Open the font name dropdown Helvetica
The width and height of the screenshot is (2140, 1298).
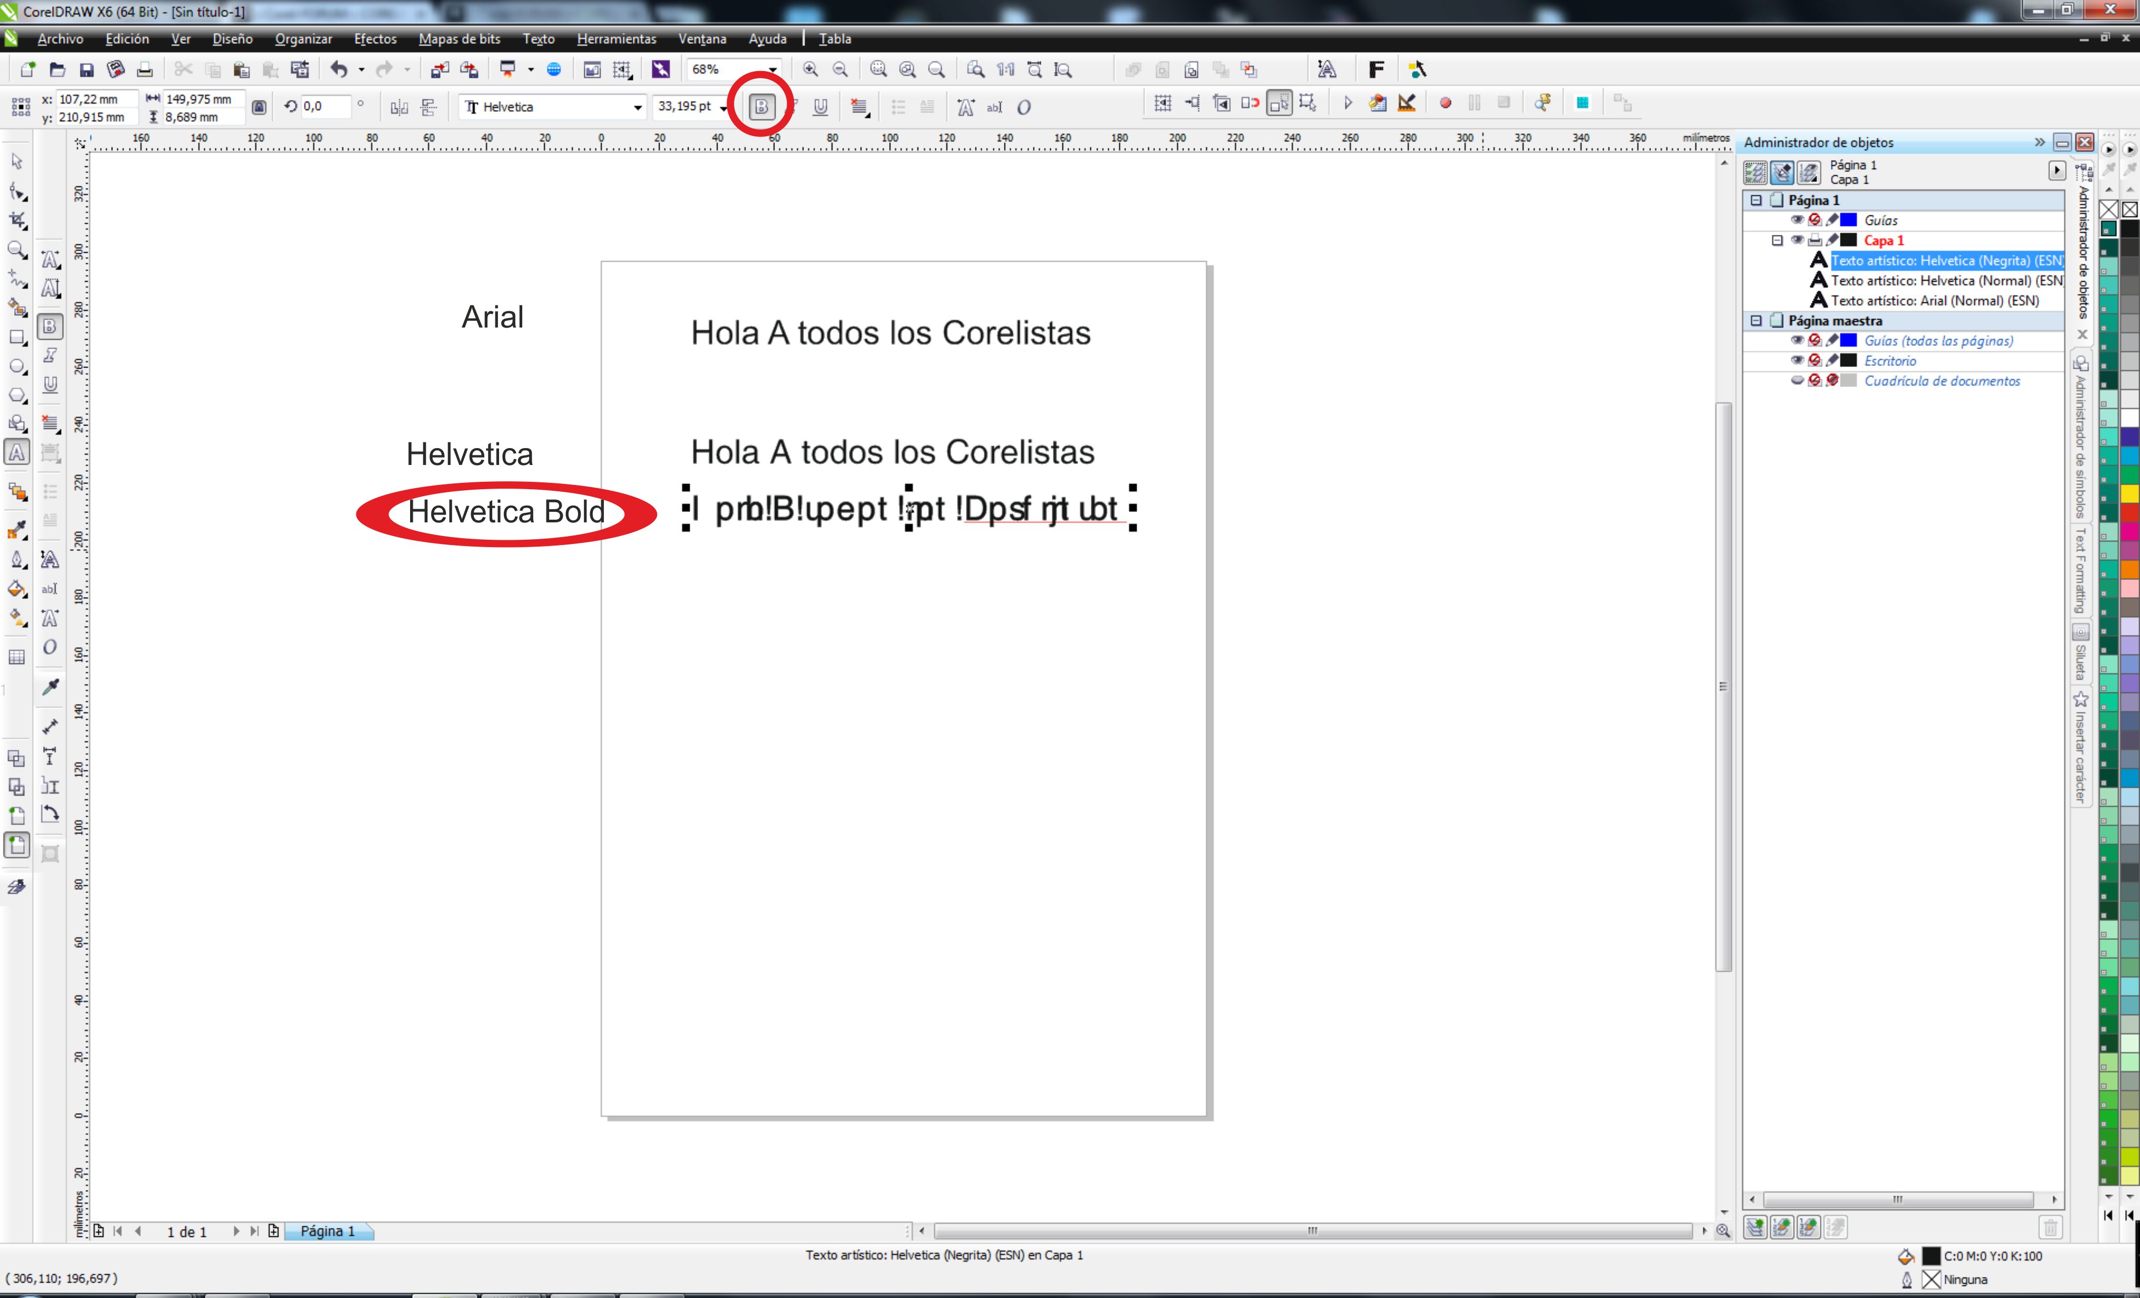click(639, 107)
